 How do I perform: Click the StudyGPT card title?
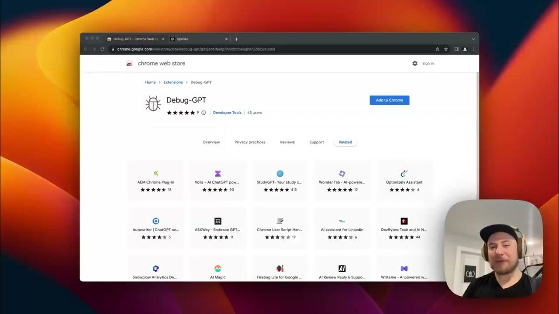[x=280, y=182]
